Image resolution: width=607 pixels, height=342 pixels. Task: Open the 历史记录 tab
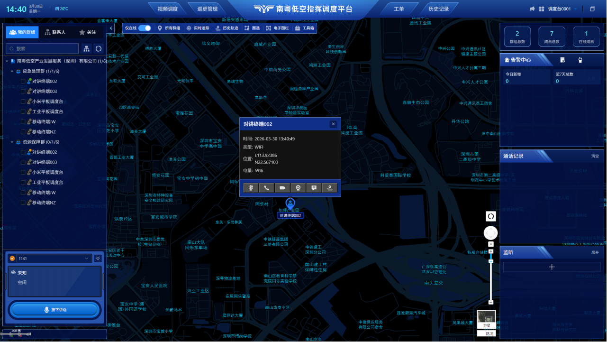click(x=438, y=9)
